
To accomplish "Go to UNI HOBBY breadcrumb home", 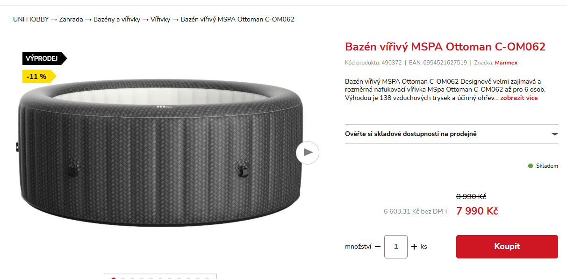I will [x=31, y=19].
